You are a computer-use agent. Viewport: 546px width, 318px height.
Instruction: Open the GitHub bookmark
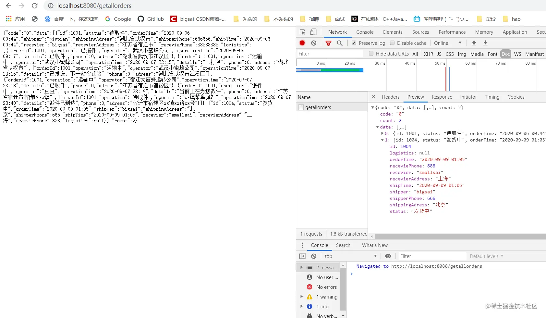click(x=151, y=19)
